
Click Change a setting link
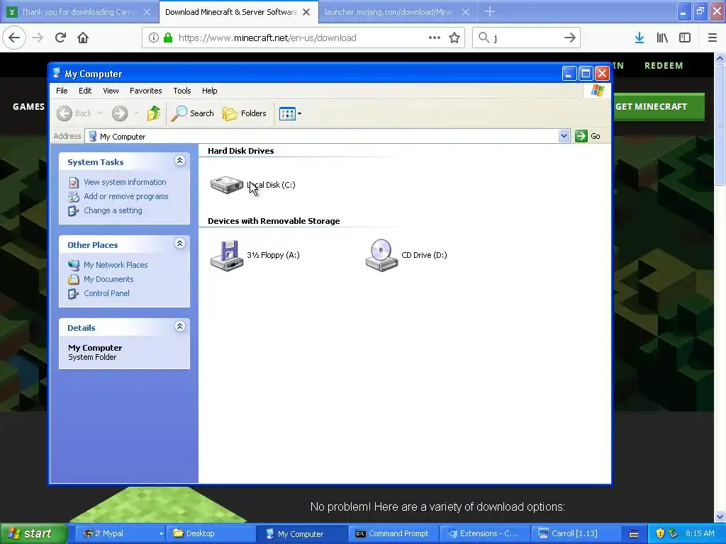[x=113, y=210]
